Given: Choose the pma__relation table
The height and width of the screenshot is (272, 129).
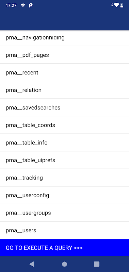Looking at the screenshot, I should point(64,90).
